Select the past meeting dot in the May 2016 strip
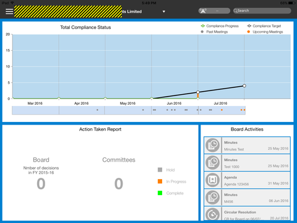 pos(143,110)
